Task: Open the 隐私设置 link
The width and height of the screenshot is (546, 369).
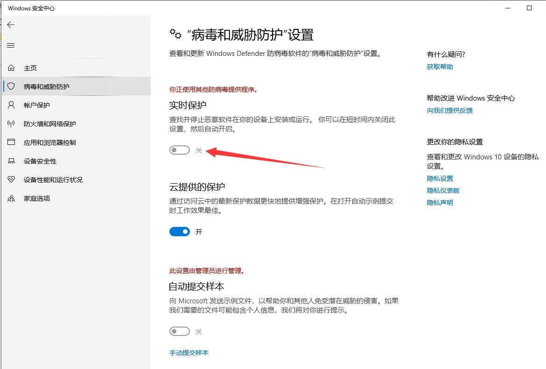Action: coord(440,178)
